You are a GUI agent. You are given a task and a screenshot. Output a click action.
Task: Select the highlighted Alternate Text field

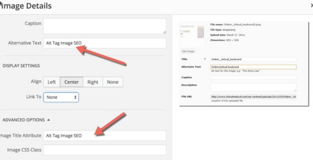coord(253,67)
